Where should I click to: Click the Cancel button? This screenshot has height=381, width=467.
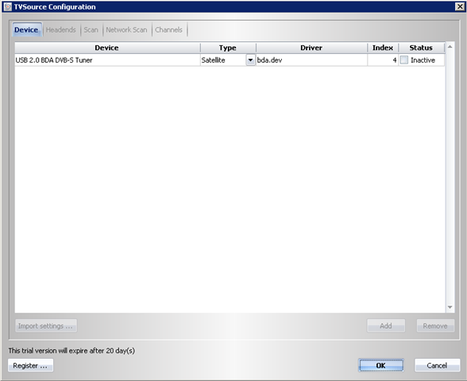(437, 365)
